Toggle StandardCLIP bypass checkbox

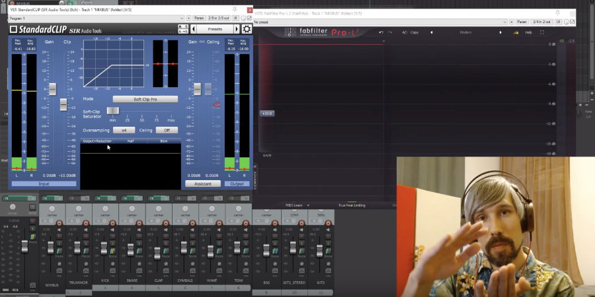pyautogui.click(x=249, y=18)
